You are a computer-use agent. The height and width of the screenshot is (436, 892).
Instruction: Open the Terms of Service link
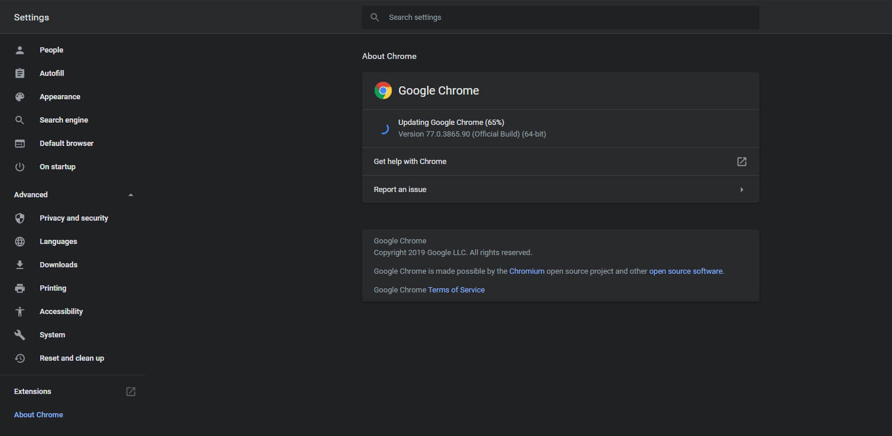click(x=456, y=290)
